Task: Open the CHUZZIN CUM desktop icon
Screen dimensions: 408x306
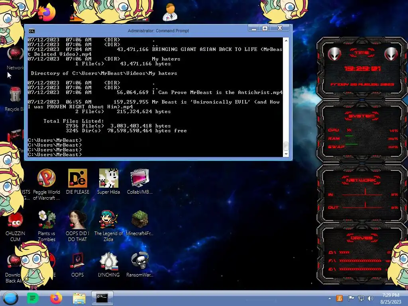Action: coord(16,227)
